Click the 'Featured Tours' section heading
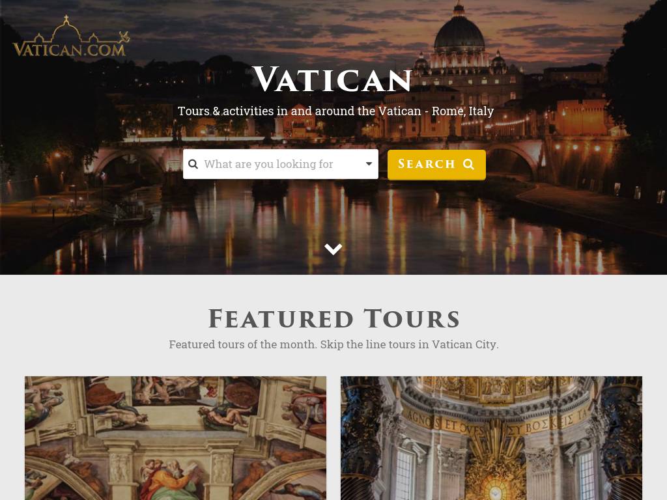The width and height of the screenshot is (667, 500). pos(334,318)
